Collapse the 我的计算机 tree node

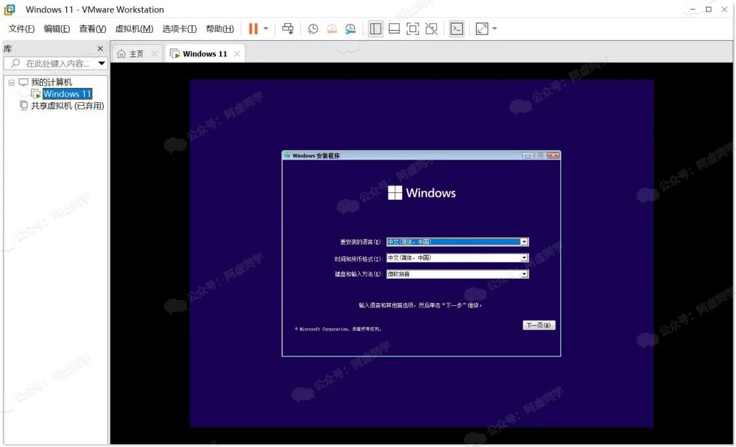pos(12,82)
